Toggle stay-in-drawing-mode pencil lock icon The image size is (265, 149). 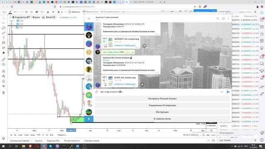pos(4,76)
